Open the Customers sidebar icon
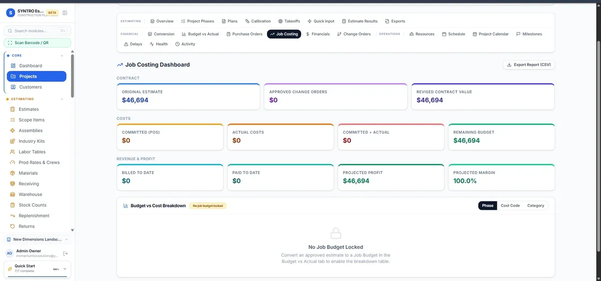This screenshot has height=281, width=601. [13, 87]
